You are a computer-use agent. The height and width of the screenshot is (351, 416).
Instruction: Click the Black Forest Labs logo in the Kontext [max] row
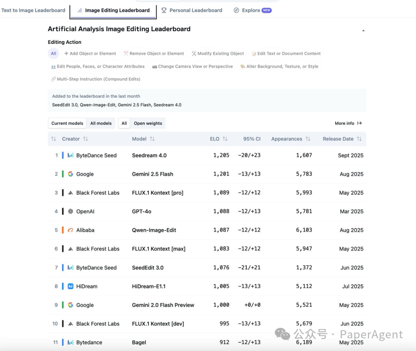70,249
